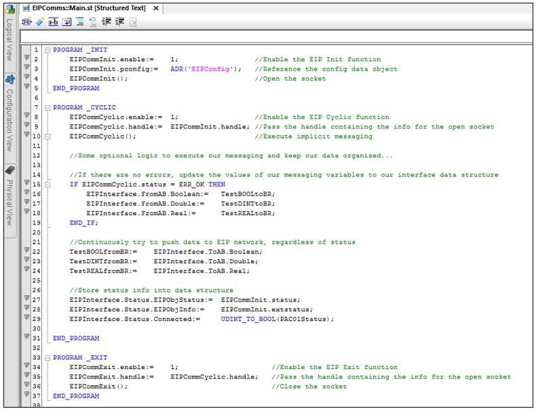536x411 pixels.
Task: Collapse the PROGRAM _EXIT code block
Action: click(47, 357)
